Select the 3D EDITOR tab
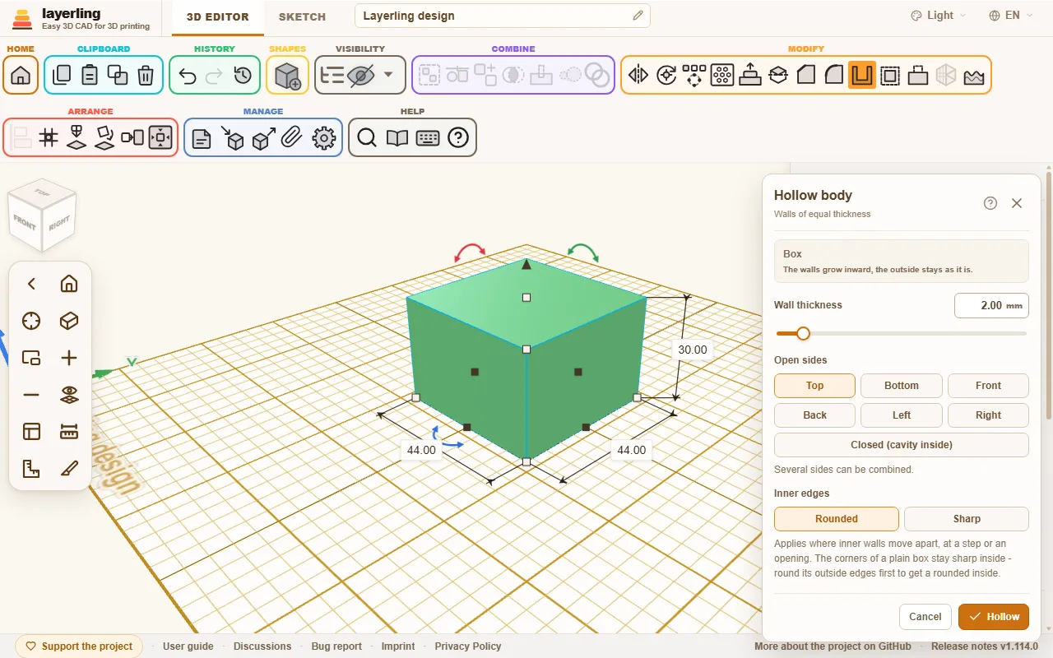 [x=217, y=16]
